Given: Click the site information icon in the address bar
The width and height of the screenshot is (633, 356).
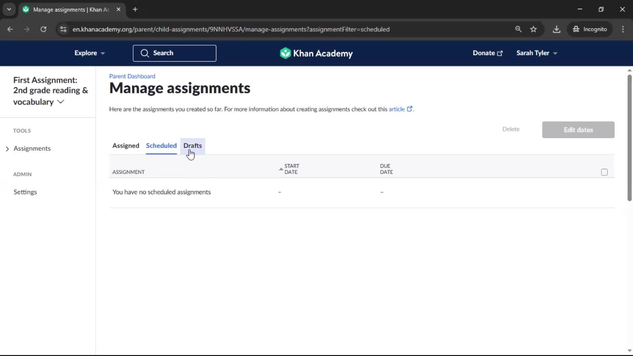Looking at the screenshot, I should (x=63, y=29).
